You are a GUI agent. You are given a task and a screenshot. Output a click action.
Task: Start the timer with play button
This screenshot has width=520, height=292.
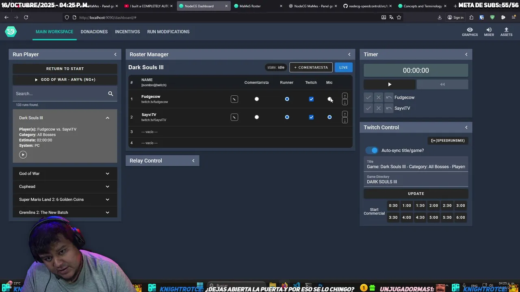click(x=389, y=84)
